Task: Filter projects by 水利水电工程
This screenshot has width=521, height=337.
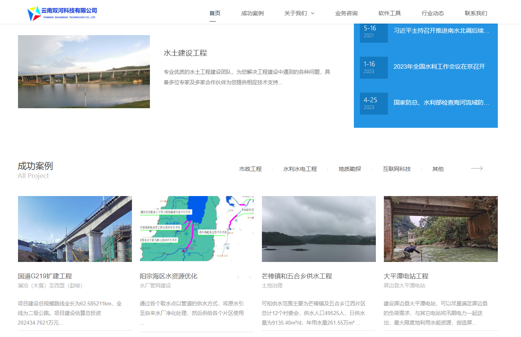Action: [300, 169]
